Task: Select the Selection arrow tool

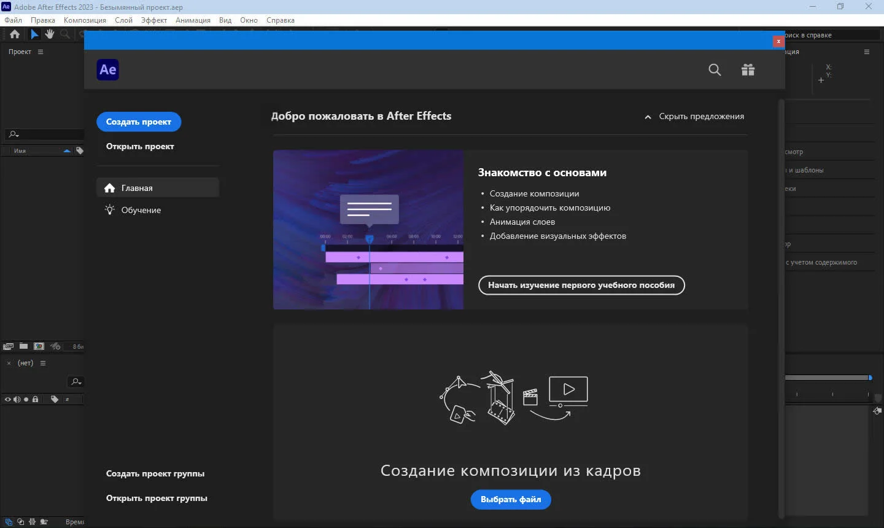Action: 34,34
